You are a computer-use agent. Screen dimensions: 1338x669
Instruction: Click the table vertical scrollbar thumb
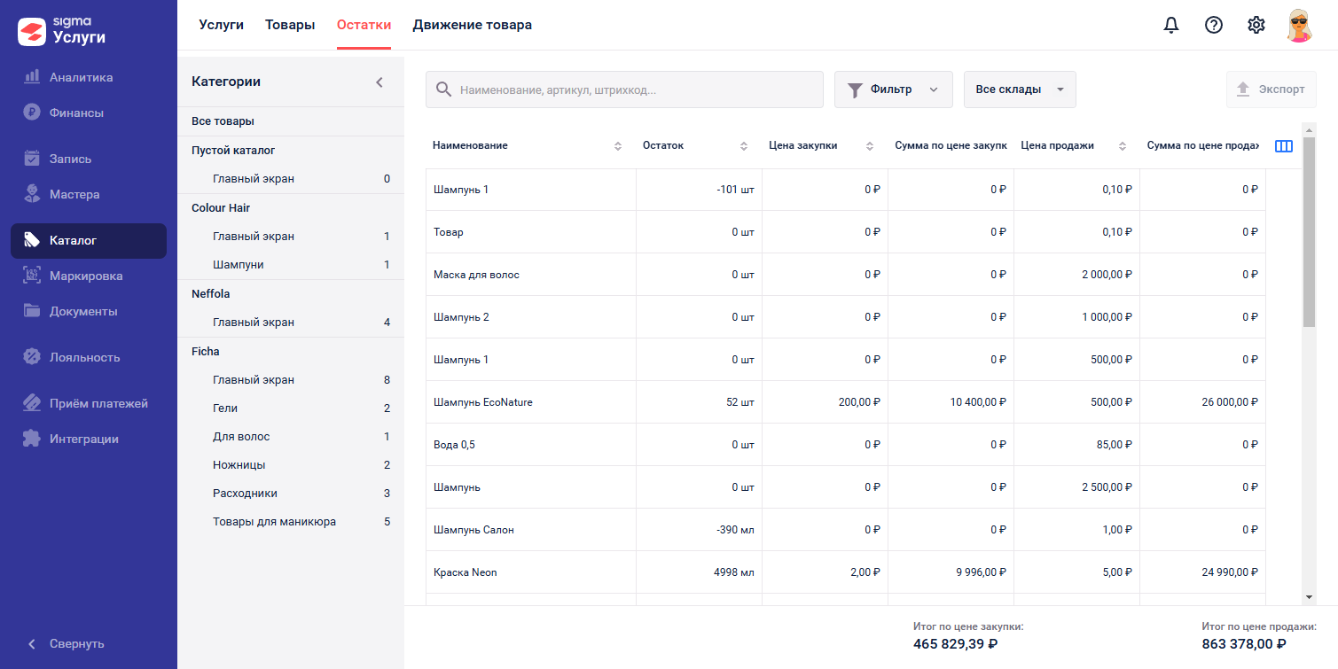1309,232
